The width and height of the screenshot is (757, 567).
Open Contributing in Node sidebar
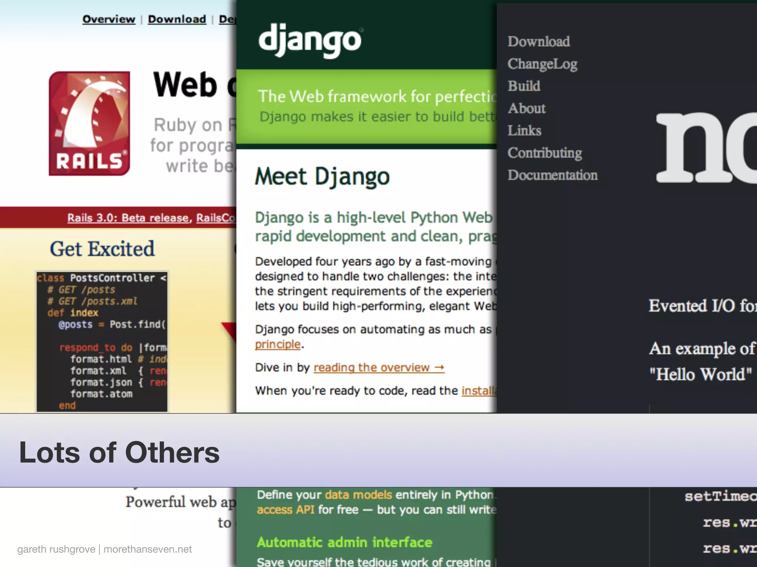click(x=544, y=153)
